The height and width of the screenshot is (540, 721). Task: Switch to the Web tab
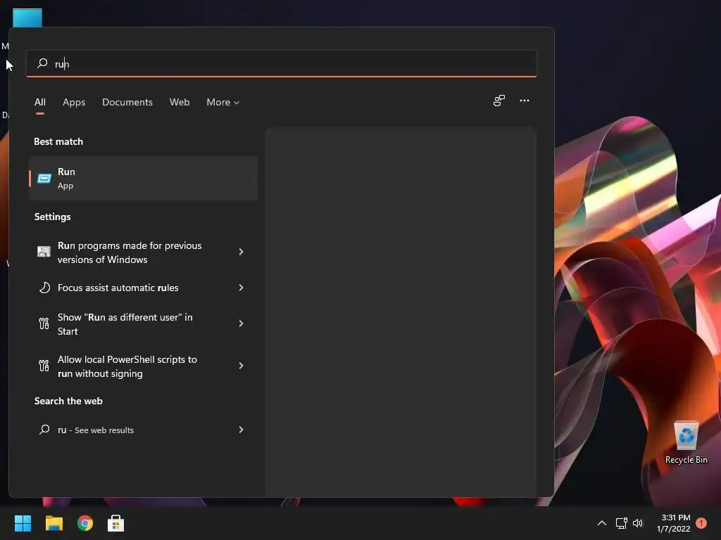[x=180, y=103]
